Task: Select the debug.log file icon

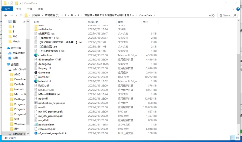Action: [x=36, y=64]
